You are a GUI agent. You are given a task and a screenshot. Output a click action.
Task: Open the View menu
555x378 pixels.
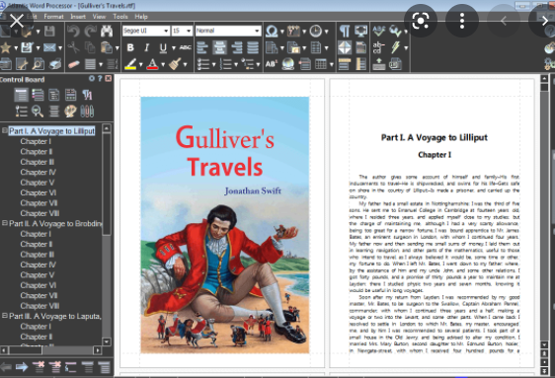click(99, 17)
